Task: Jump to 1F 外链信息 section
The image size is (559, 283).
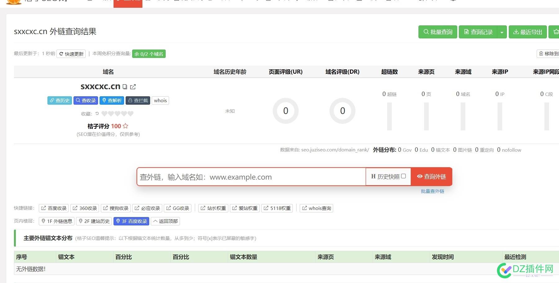Action: click(x=57, y=221)
